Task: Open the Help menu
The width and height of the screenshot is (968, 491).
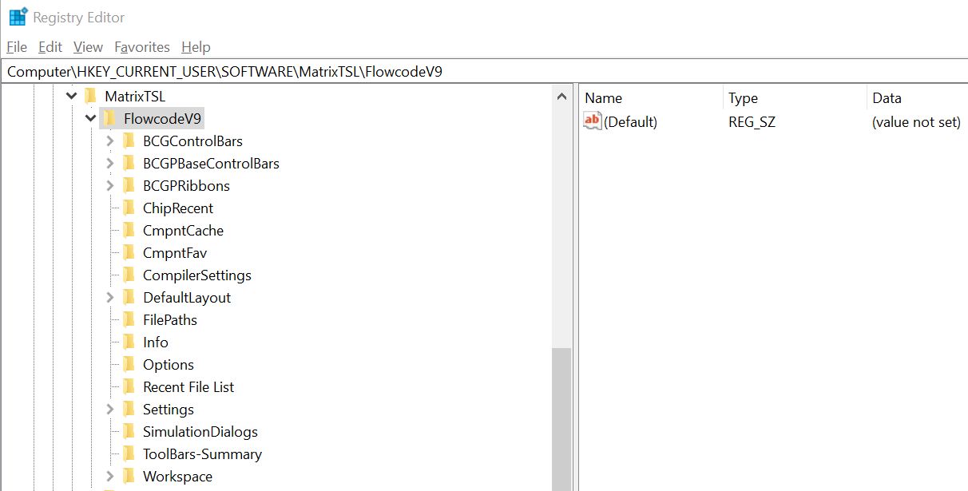Action: (x=196, y=47)
